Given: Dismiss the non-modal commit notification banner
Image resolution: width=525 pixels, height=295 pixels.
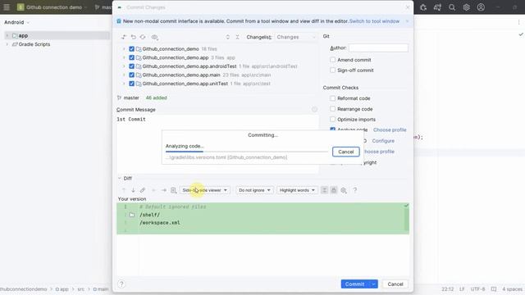Looking at the screenshot, I should (407, 21).
